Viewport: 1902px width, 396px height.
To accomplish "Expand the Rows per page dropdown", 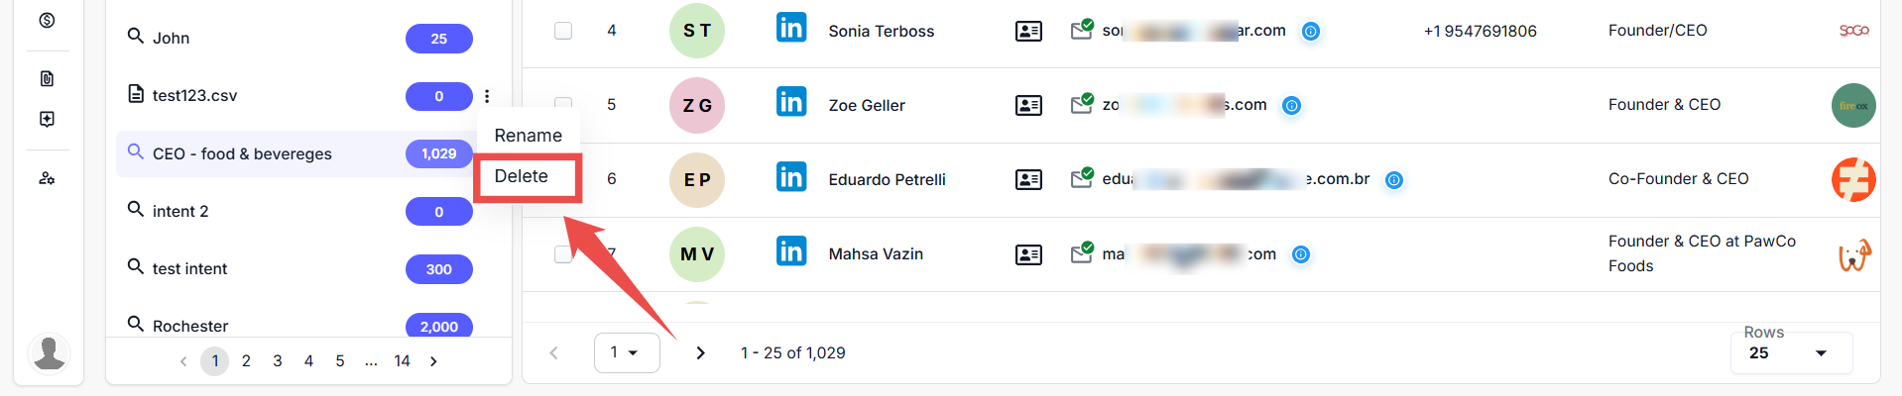I will coord(1790,353).
